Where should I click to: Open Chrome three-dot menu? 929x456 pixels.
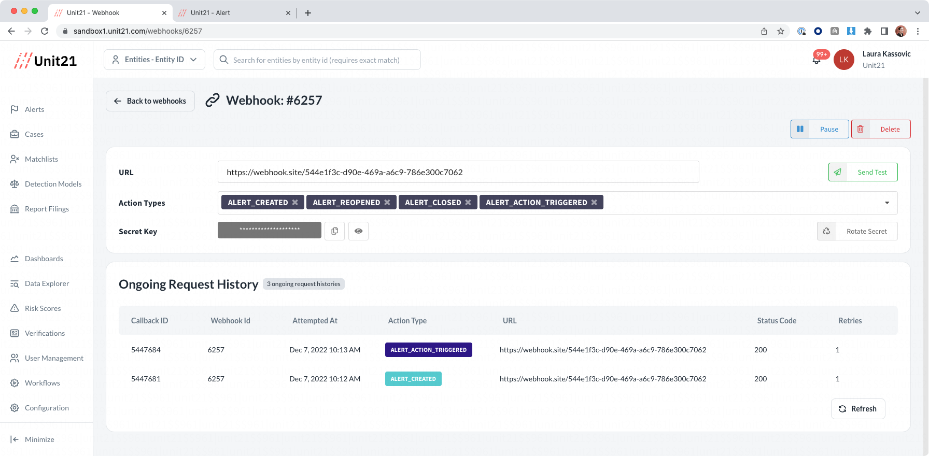(918, 31)
